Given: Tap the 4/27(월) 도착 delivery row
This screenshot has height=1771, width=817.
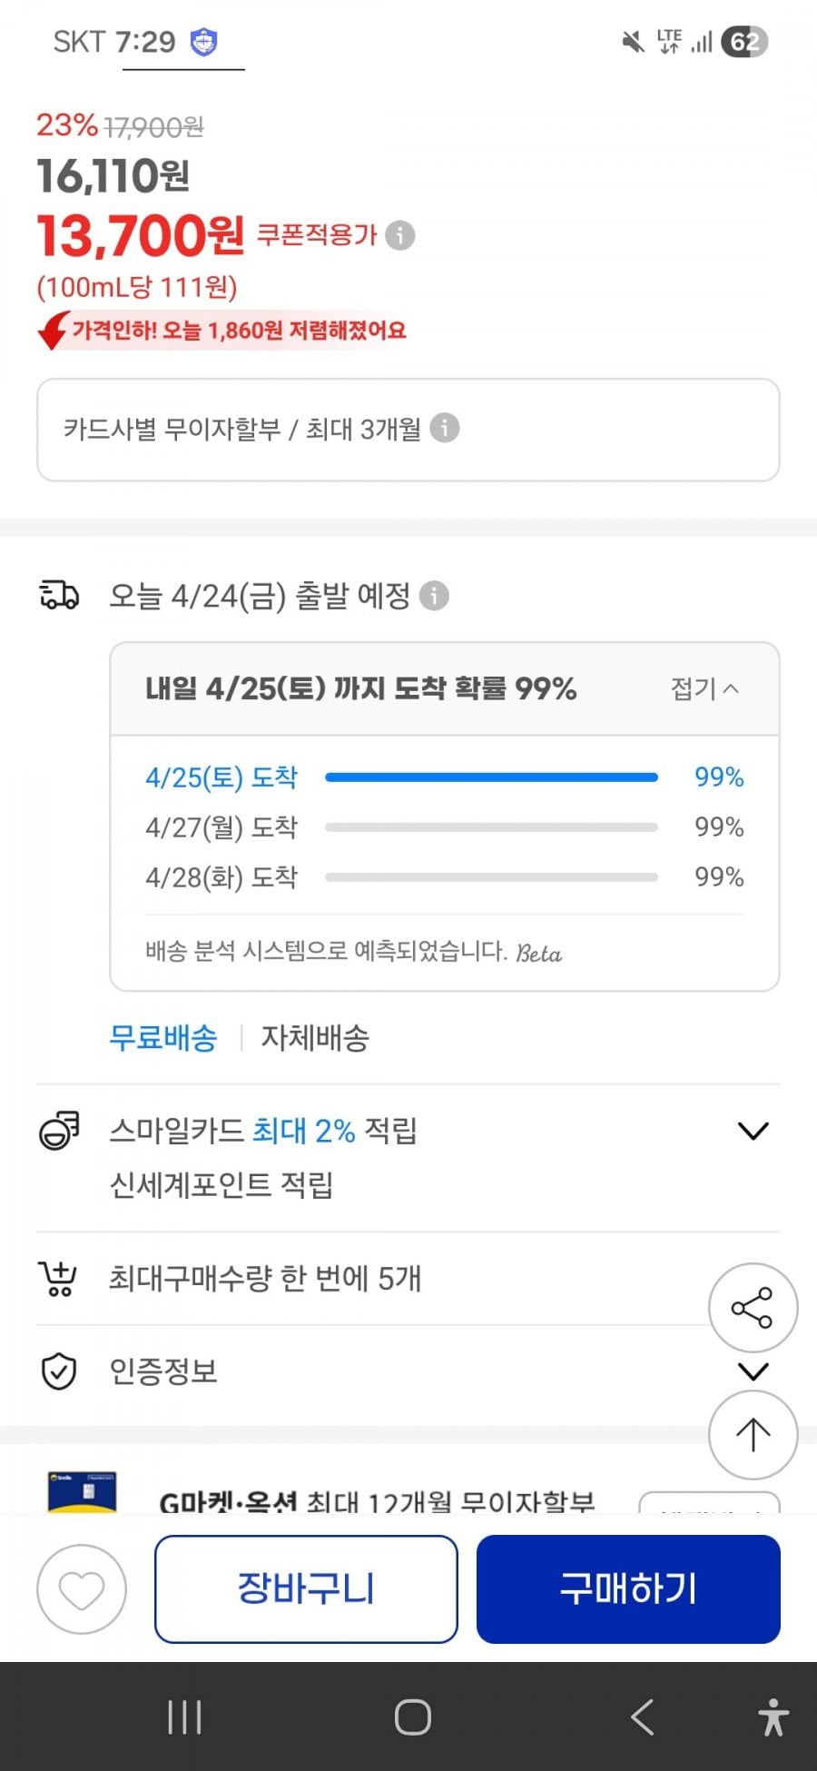Looking at the screenshot, I should (x=221, y=827).
